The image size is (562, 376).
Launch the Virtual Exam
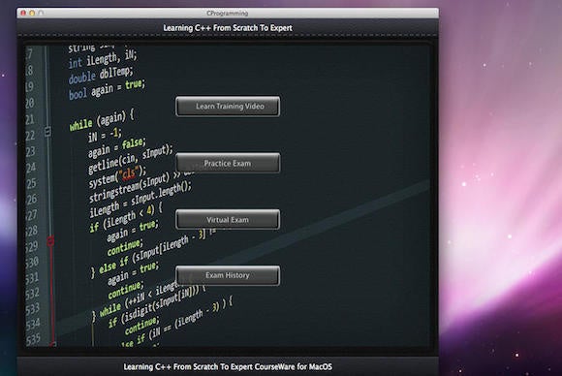pos(228,219)
